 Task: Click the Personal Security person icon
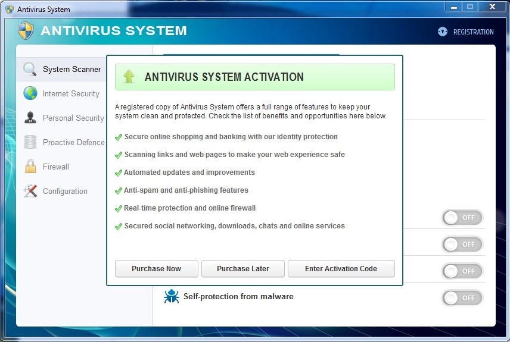pos(30,118)
